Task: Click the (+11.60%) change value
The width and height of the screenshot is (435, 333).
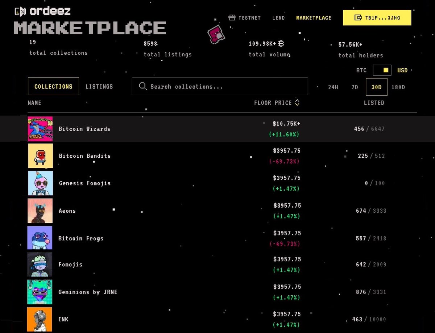Action: pyautogui.click(x=284, y=134)
